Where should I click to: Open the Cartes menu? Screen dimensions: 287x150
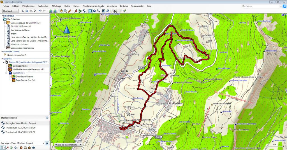[76, 6]
